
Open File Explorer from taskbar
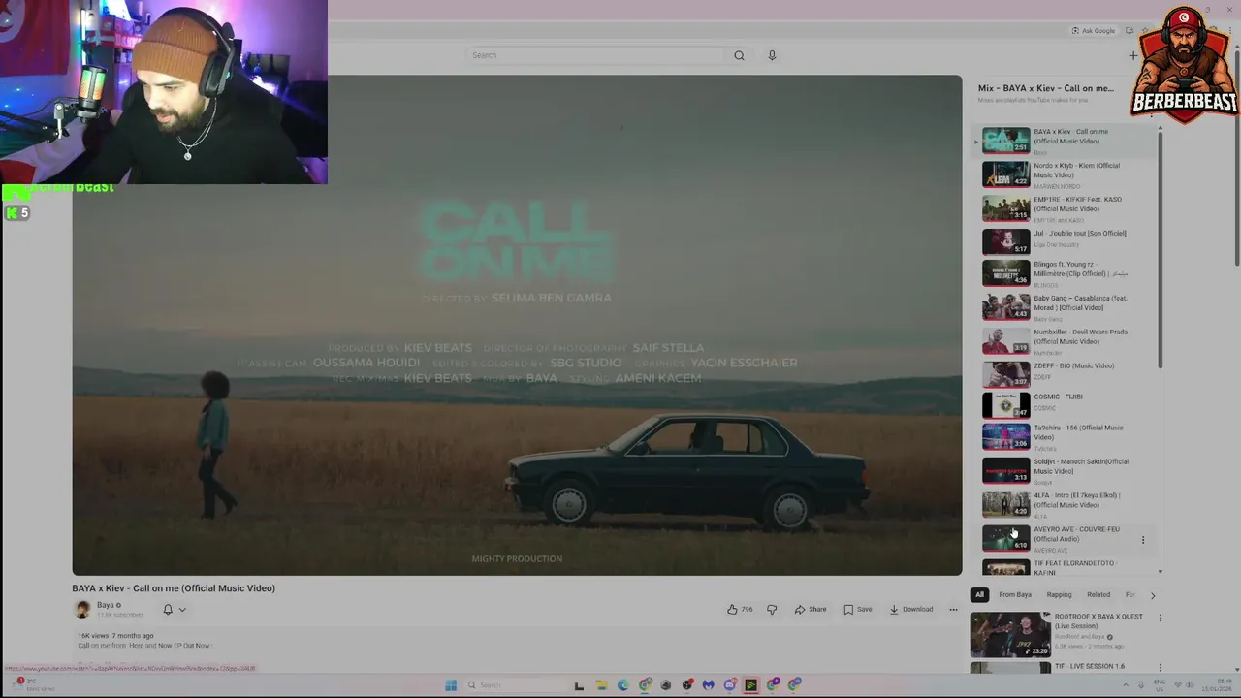click(x=601, y=685)
